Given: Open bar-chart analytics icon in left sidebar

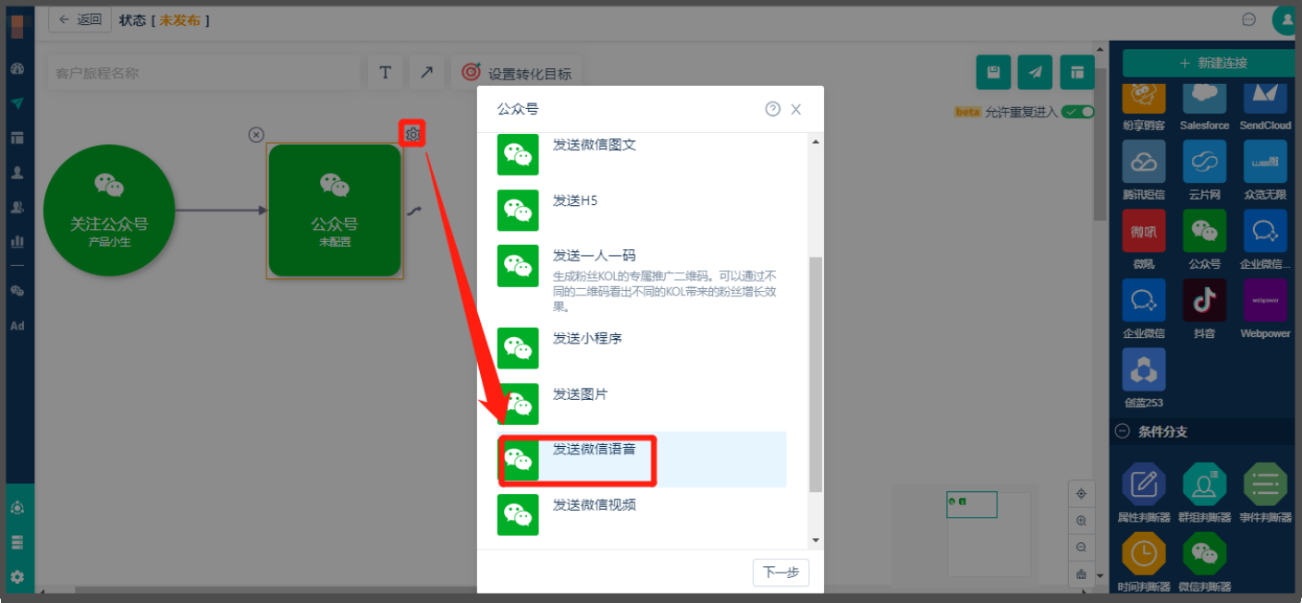Looking at the screenshot, I should [17, 241].
